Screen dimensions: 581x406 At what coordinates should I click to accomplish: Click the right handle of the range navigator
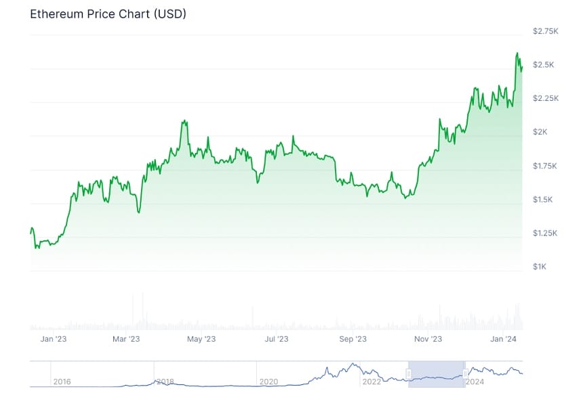pyautogui.click(x=465, y=374)
